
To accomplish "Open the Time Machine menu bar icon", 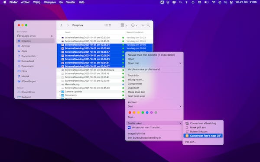I will [x=193, y=2].
